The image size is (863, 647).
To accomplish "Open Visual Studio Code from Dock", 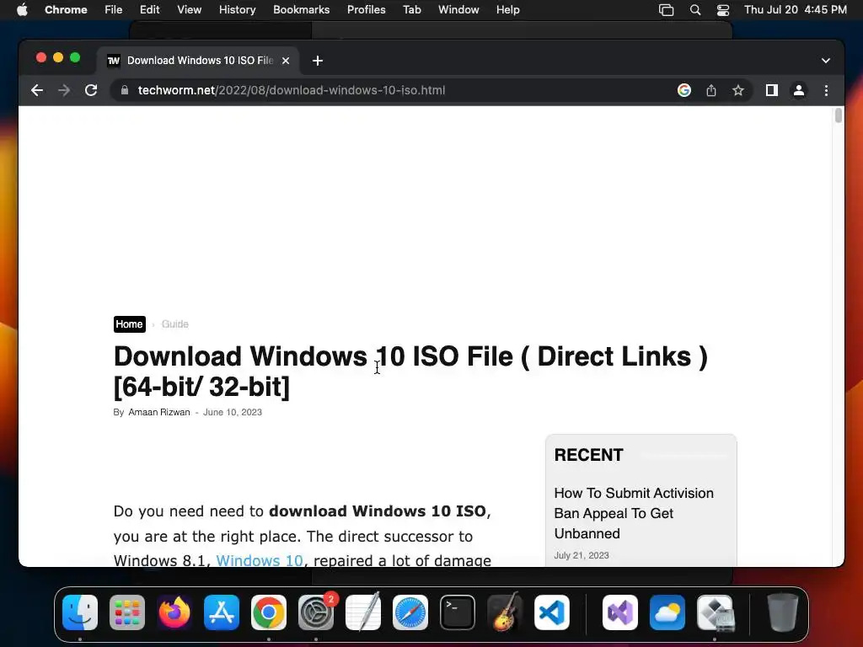I will [552, 612].
